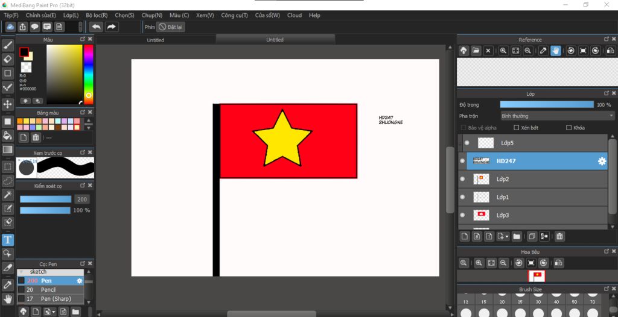
Task: Switch to the first Untitled tab
Action: tap(156, 40)
